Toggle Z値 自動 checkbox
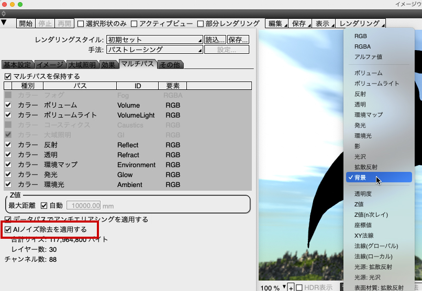The width and height of the screenshot is (422, 291). click(44, 206)
